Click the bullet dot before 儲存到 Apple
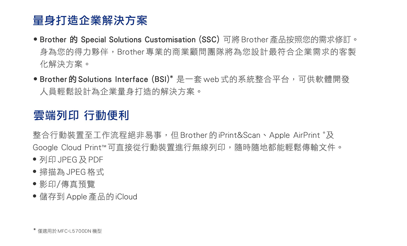 click(35, 197)
